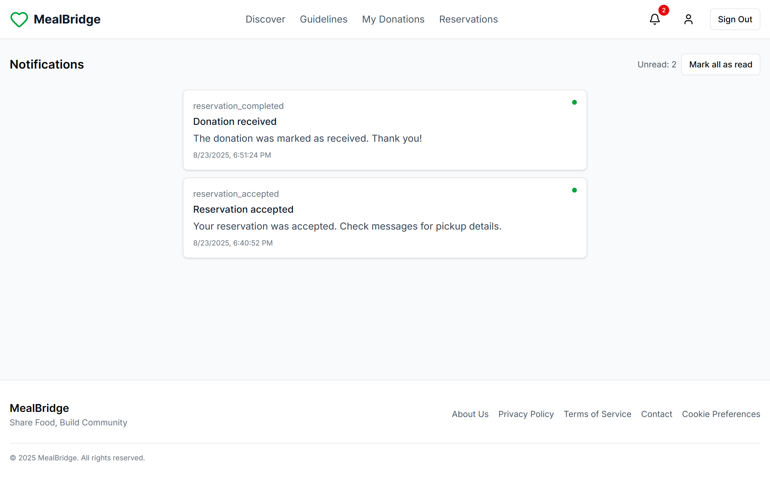This screenshot has height=482, width=770.
Task: Navigate to My Donations
Action: [393, 20]
